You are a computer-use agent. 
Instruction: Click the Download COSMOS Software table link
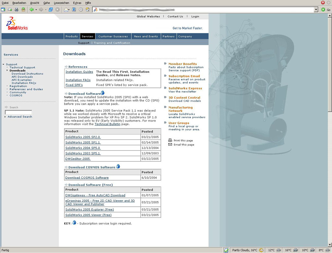(x=87, y=178)
